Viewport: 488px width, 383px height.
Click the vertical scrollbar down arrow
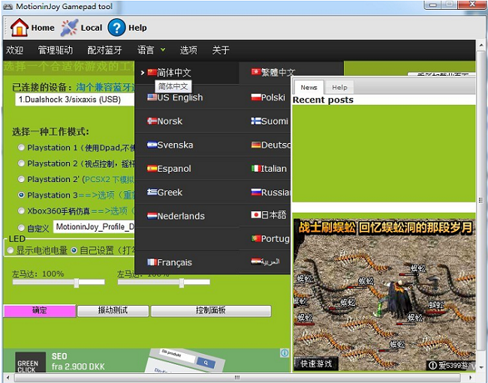click(481, 367)
